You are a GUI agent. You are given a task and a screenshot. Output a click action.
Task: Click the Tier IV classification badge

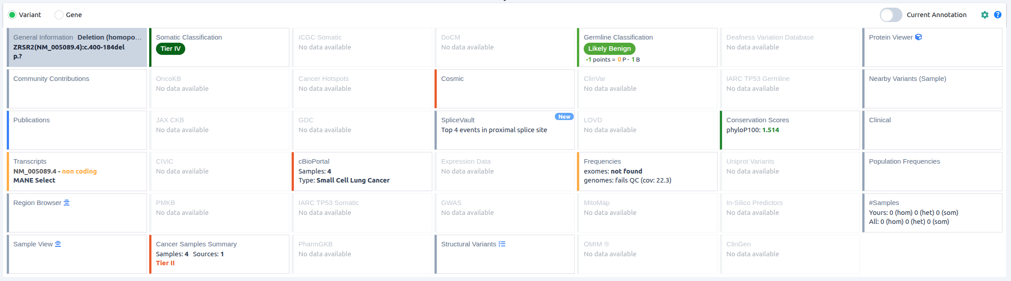170,49
